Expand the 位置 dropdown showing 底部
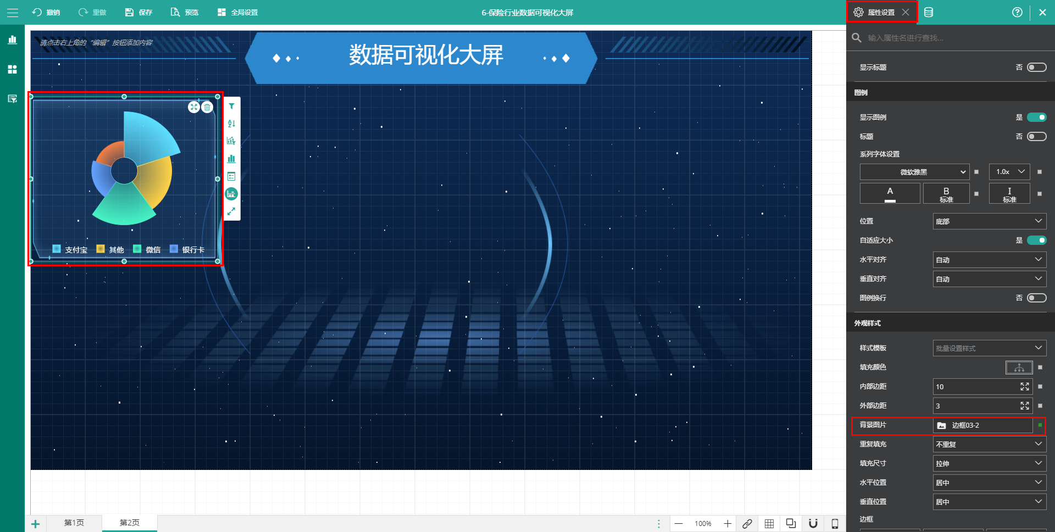 click(989, 221)
